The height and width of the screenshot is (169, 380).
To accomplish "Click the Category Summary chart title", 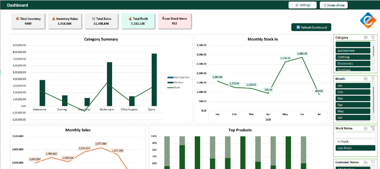I will click(101, 39).
